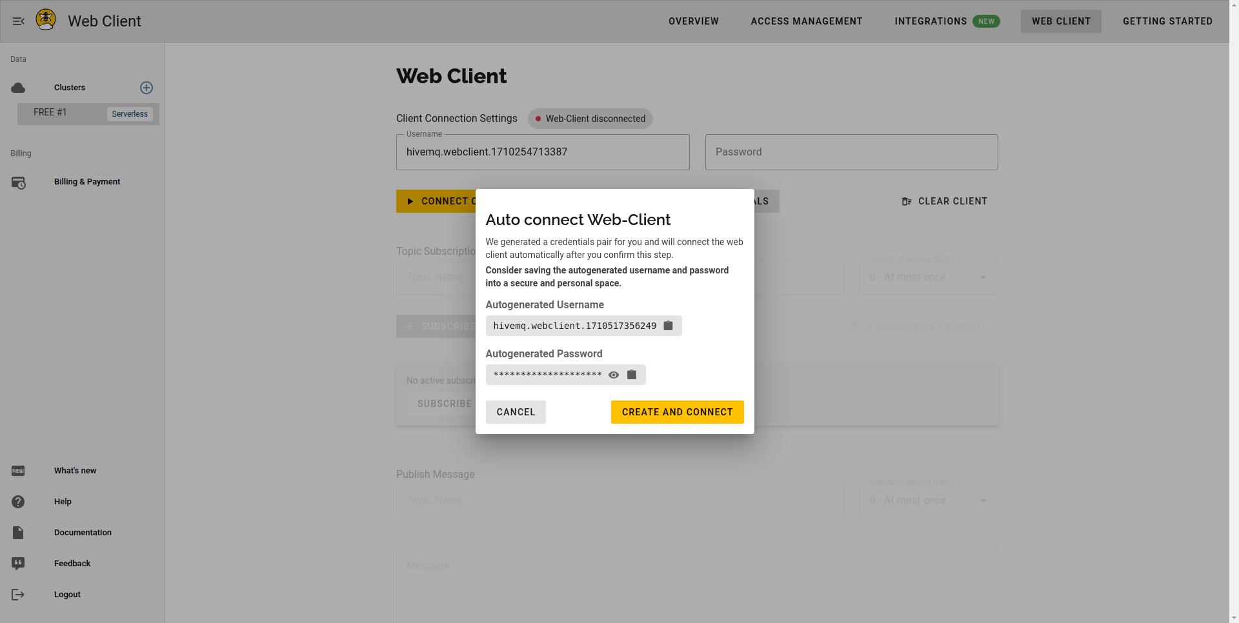
Task: Click the Logout icon in sidebar
Action: 18,595
